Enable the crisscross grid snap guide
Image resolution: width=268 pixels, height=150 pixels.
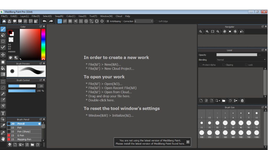point(70,21)
